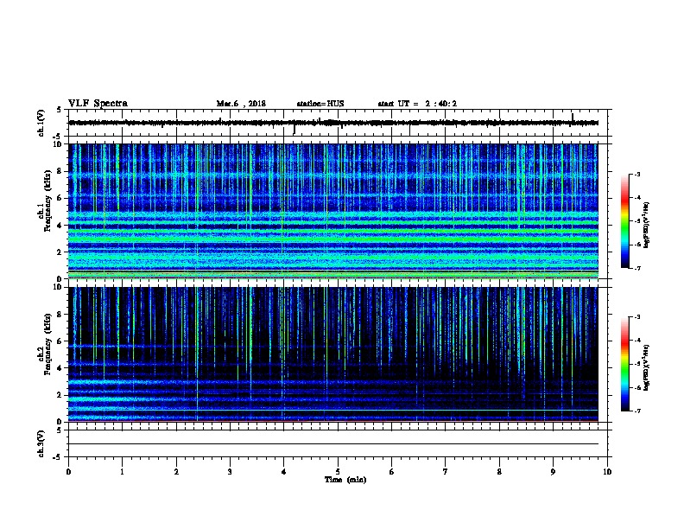
Task: Click the "-7" label on ch.2 color bar
Action: (636, 411)
